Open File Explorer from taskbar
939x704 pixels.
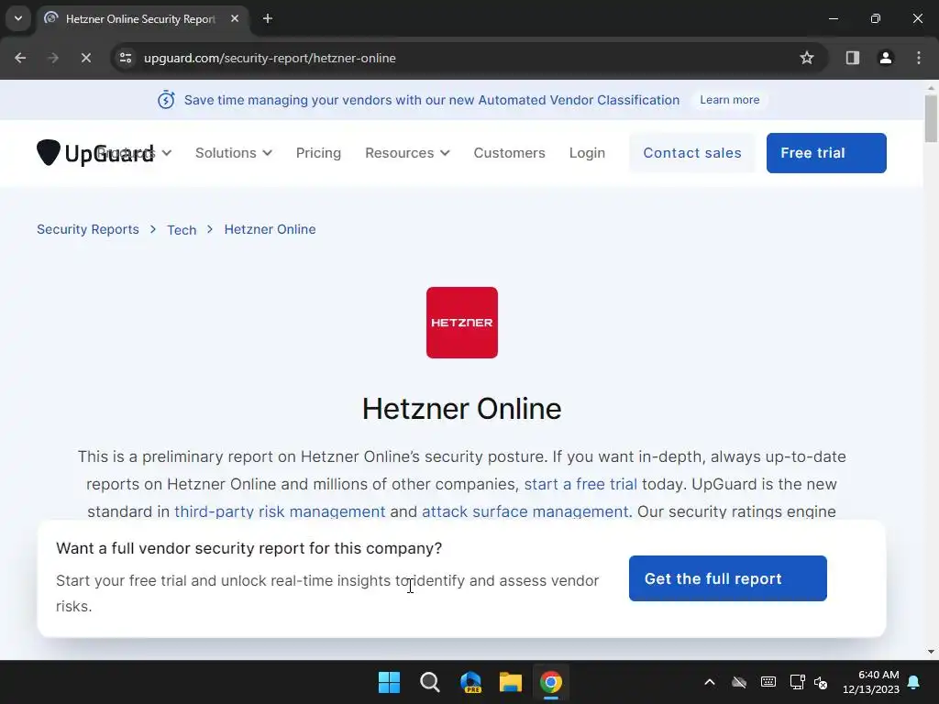click(511, 682)
